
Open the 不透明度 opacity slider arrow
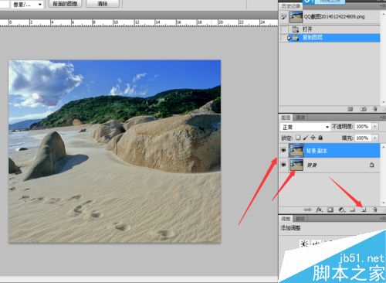[374, 127]
